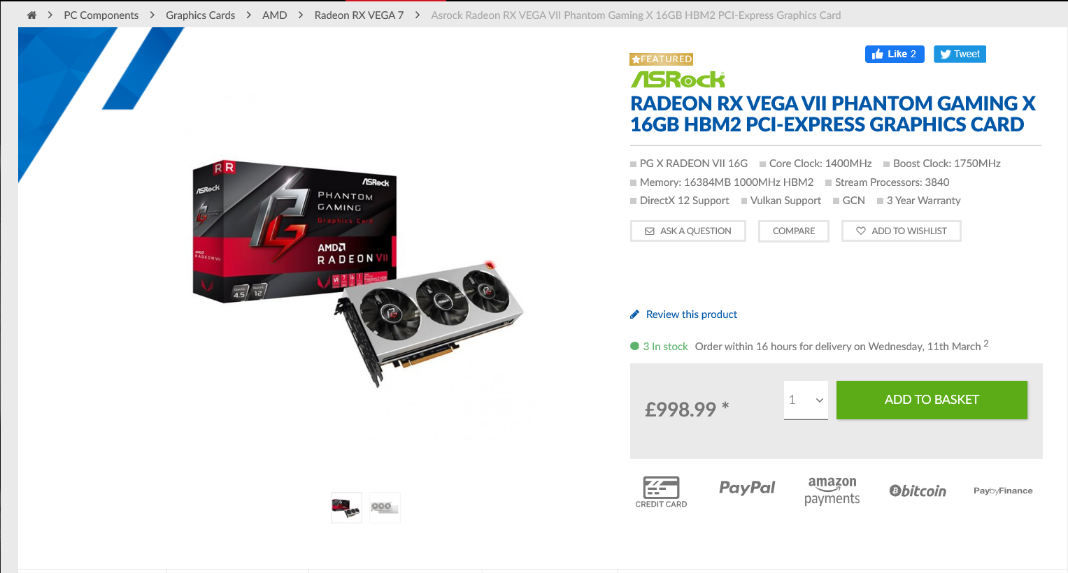1068x573 pixels.
Task: Share via the Twitter Tweet button
Action: 960,54
